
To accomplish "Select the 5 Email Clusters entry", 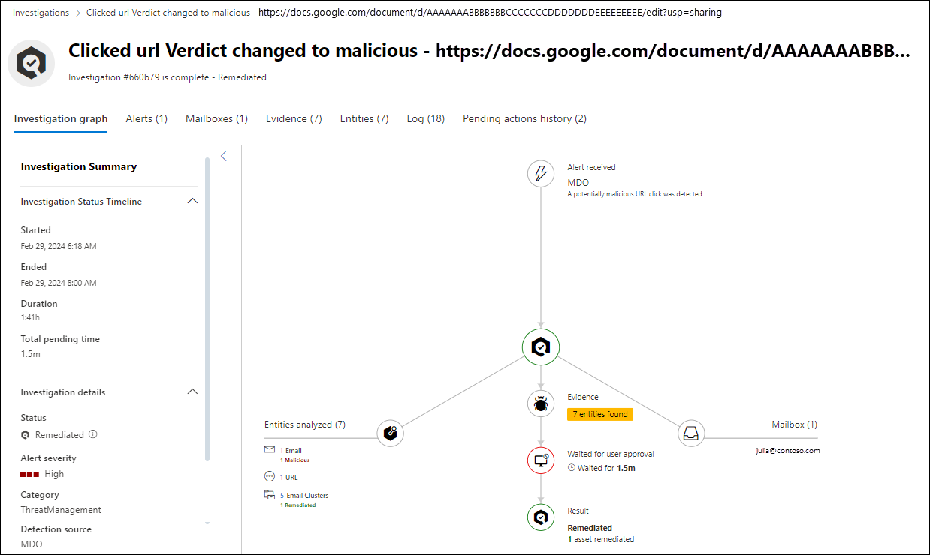I will pos(304,496).
